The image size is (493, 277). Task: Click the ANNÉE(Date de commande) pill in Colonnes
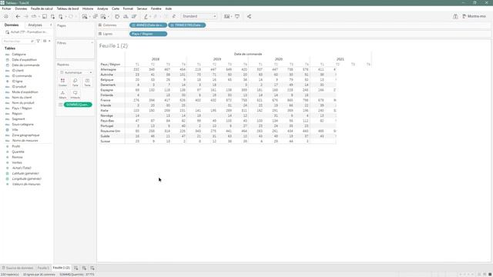tap(148, 25)
